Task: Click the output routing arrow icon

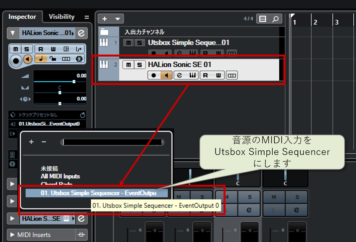Action: pyautogui.click(x=13, y=134)
